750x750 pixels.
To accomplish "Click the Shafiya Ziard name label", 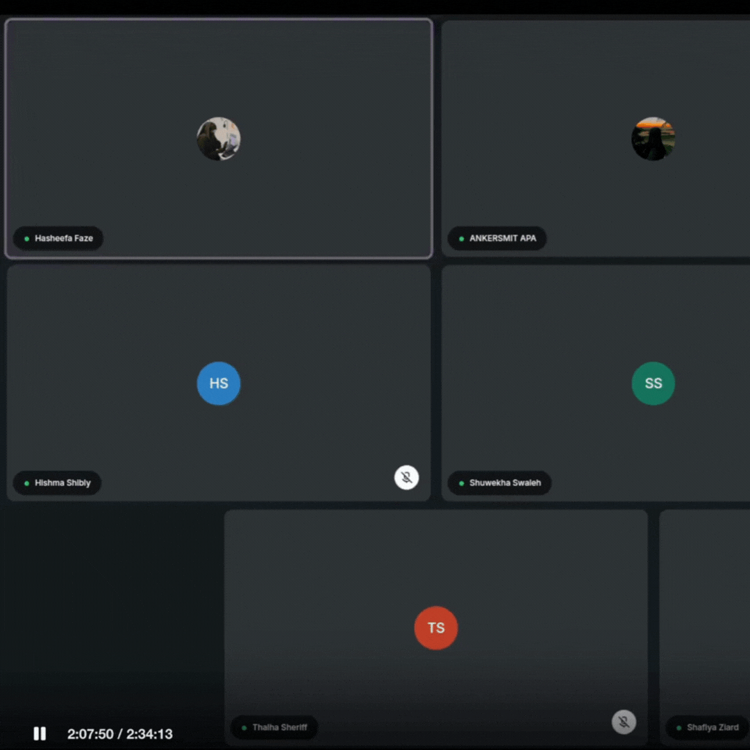I will coord(712,727).
